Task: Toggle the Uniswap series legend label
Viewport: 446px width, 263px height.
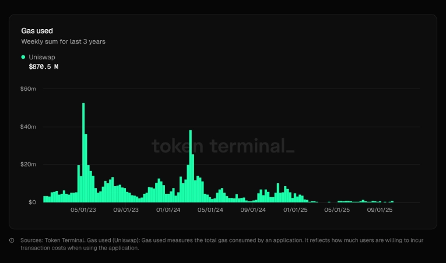Action: click(42, 57)
